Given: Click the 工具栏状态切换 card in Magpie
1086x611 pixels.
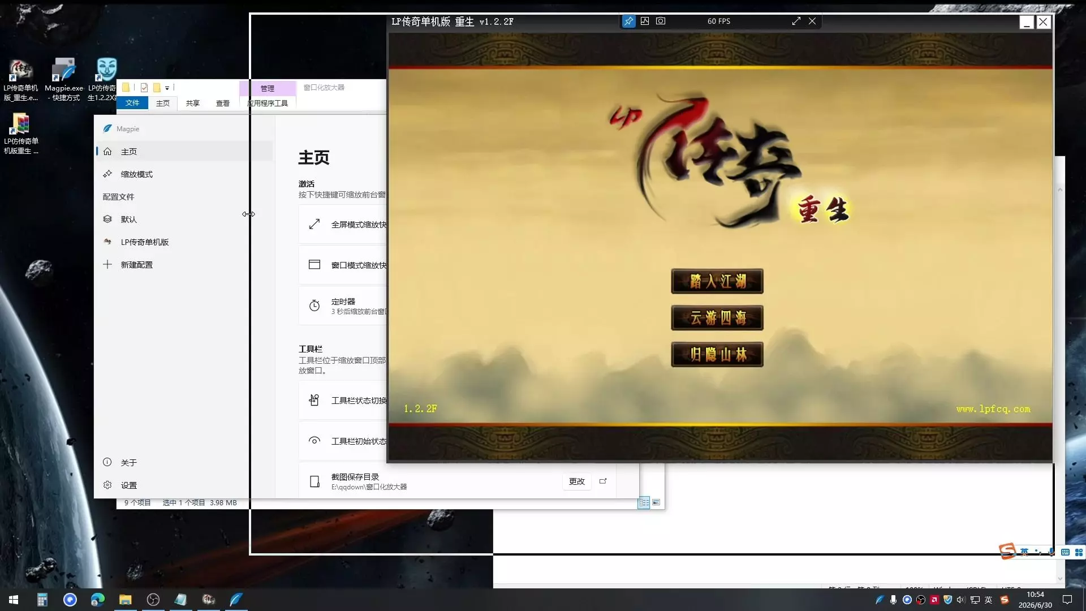Looking at the screenshot, I should point(343,401).
